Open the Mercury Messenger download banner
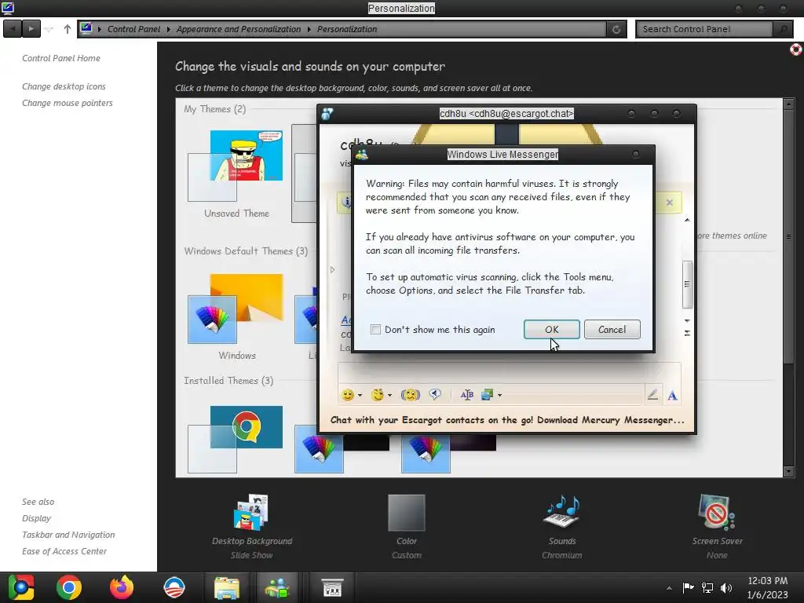 [507, 420]
